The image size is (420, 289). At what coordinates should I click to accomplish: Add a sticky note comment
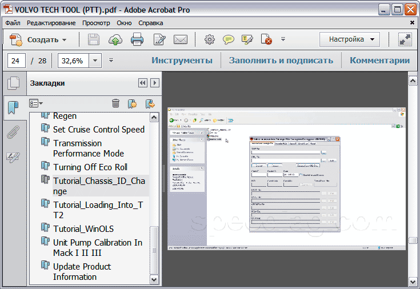click(229, 39)
